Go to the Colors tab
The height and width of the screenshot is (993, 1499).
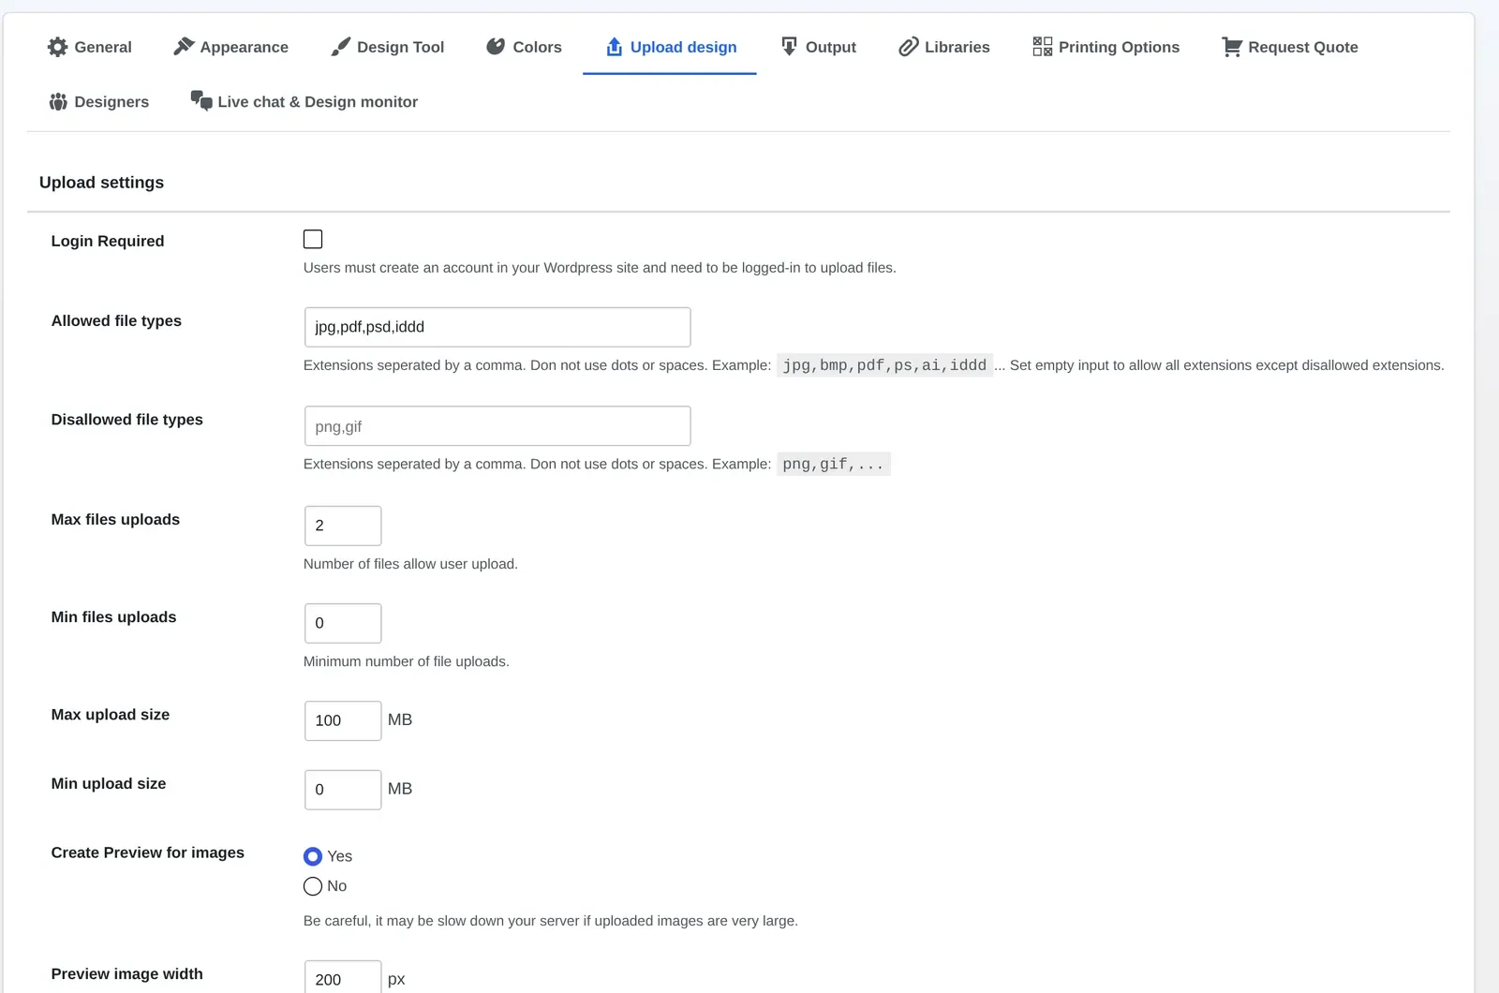click(524, 47)
